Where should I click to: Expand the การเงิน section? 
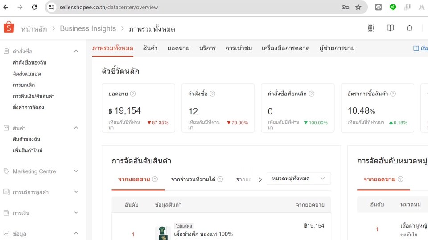[76, 212]
